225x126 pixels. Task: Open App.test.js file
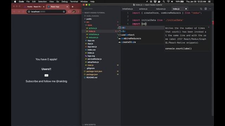click(92, 47)
